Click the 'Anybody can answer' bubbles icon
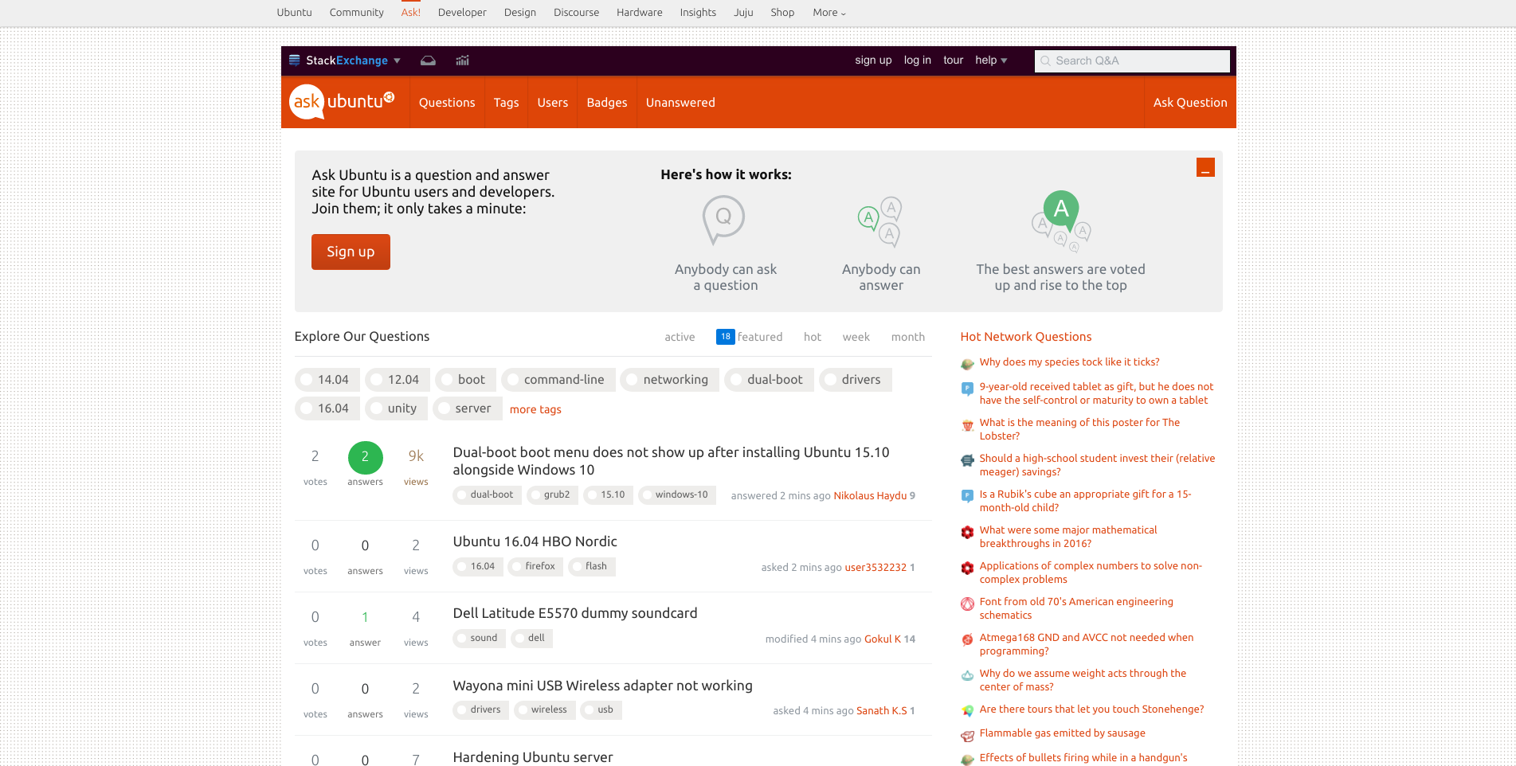The width and height of the screenshot is (1516, 766). point(879,222)
